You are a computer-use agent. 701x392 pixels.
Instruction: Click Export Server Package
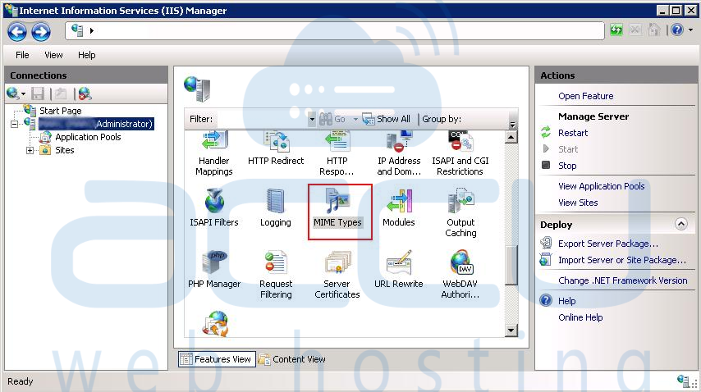click(608, 244)
